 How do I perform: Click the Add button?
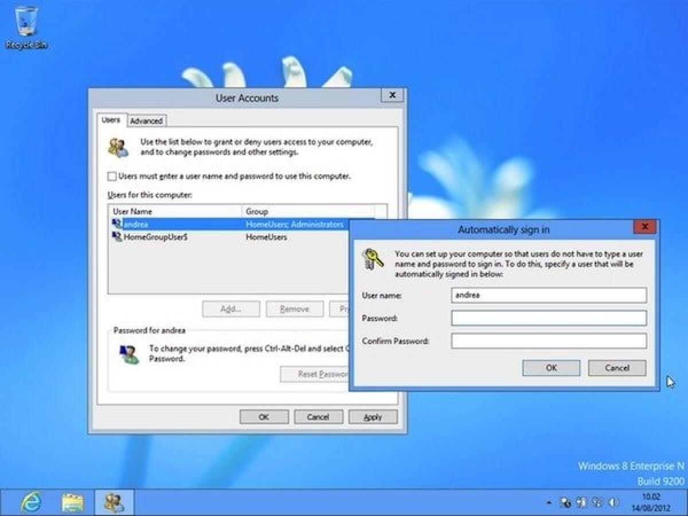(230, 308)
